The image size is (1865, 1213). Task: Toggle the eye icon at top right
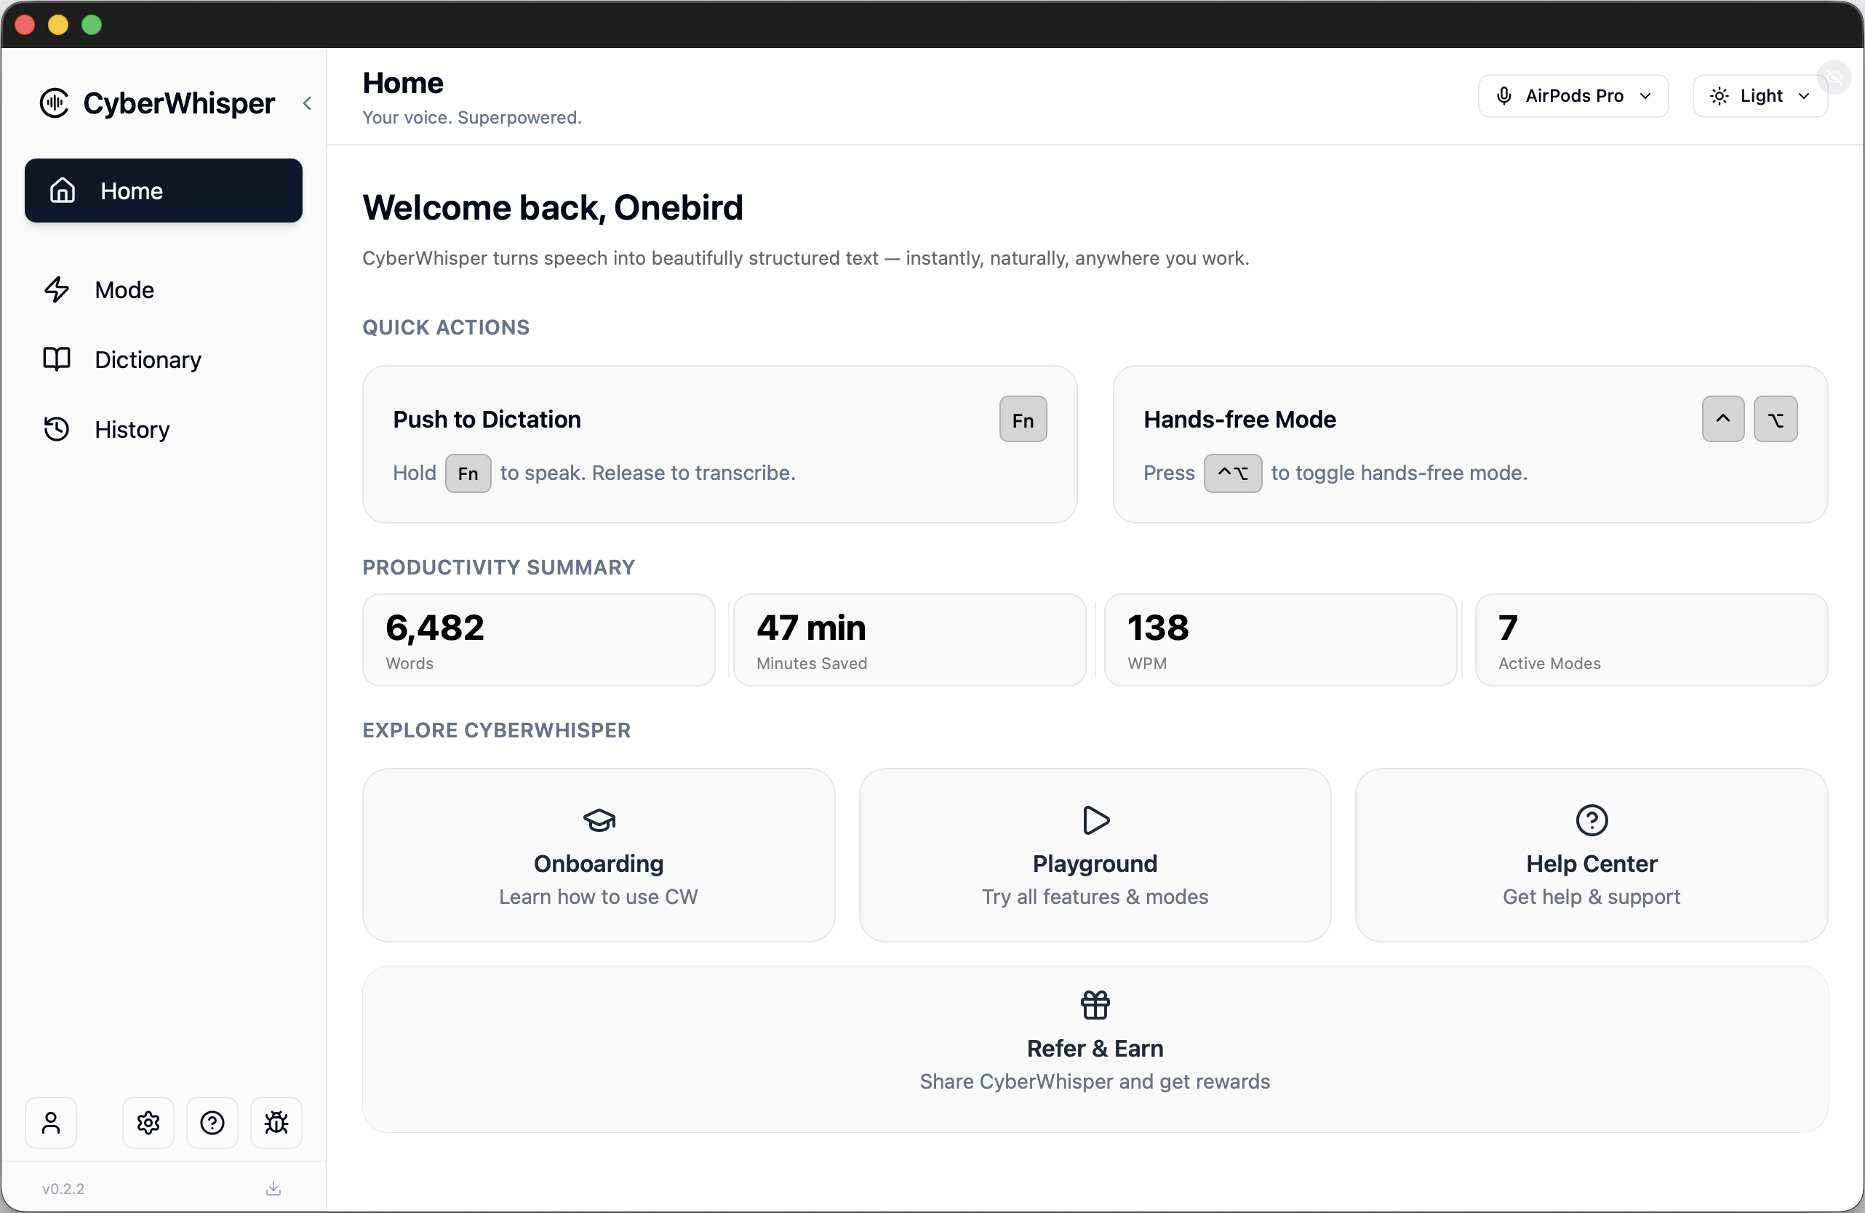click(1834, 77)
